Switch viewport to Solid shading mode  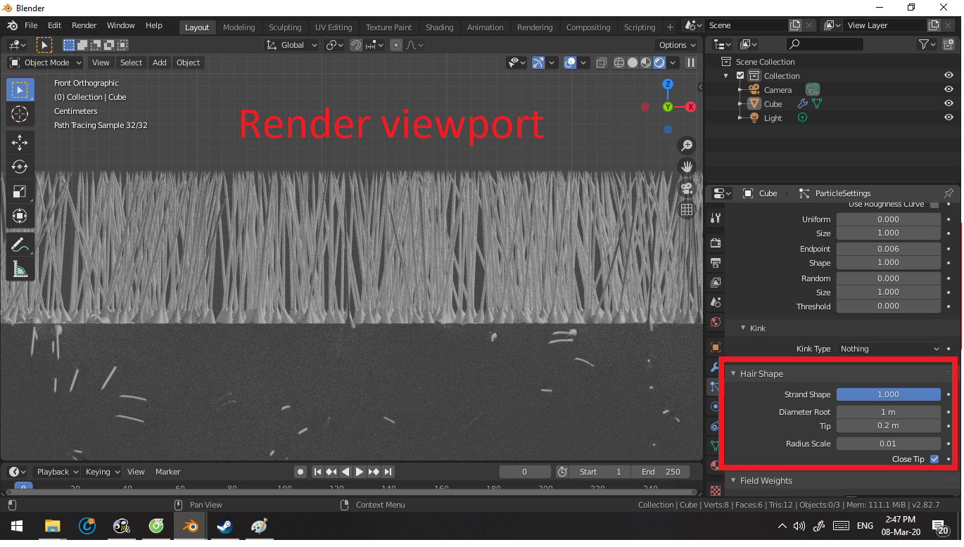pyautogui.click(x=631, y=63)
